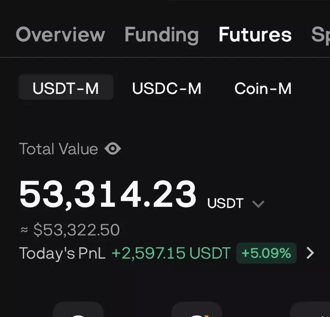This screenshot has height=317, width=330.
Task: Tap the middle action tile with orange accent
Action: [197, 310]
